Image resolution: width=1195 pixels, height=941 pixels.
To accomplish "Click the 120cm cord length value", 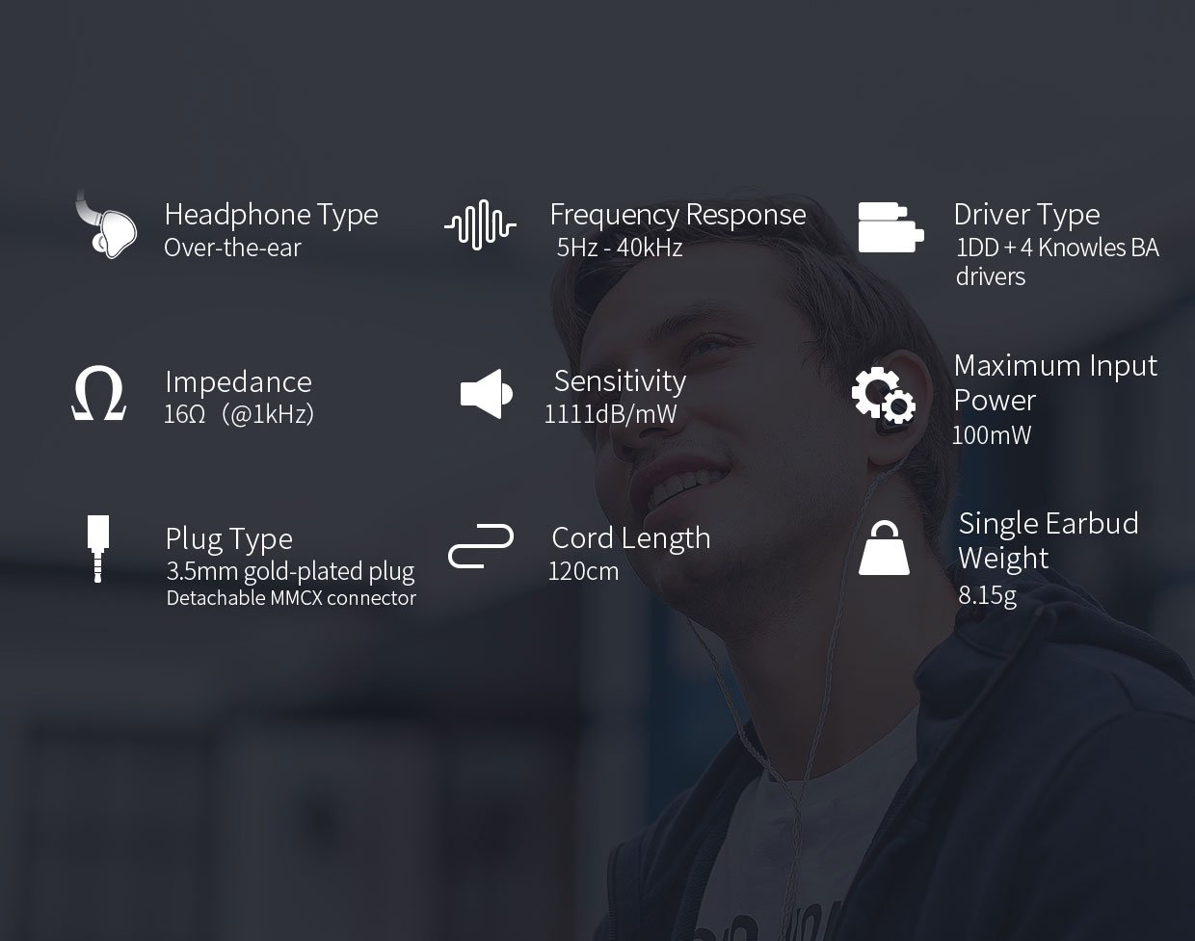I will [583, 571].
